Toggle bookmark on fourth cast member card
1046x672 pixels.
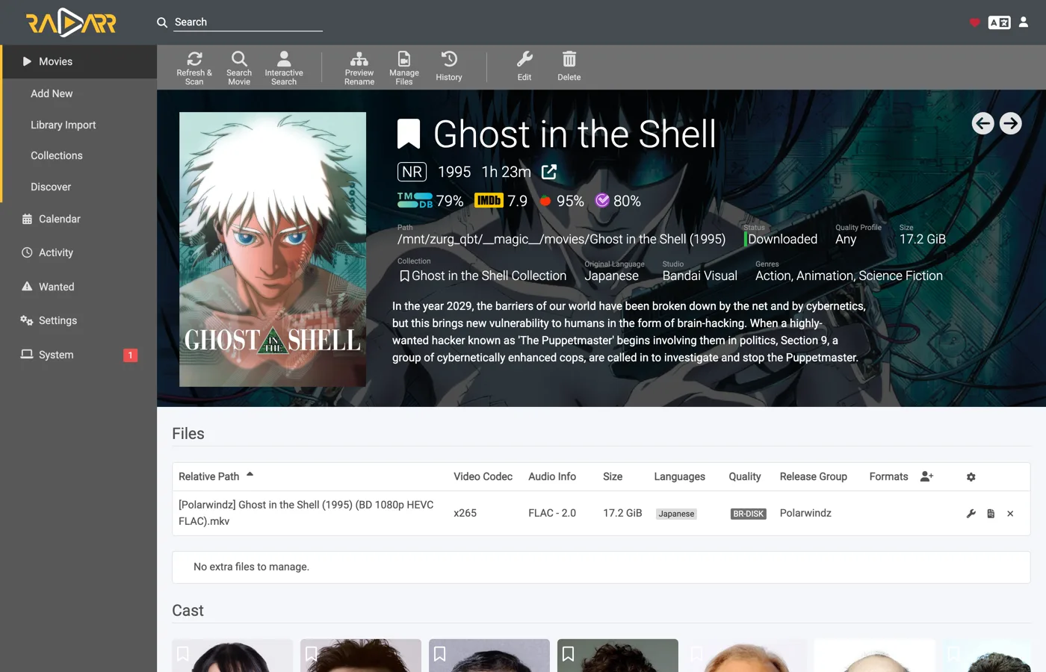tap(569, 653)
